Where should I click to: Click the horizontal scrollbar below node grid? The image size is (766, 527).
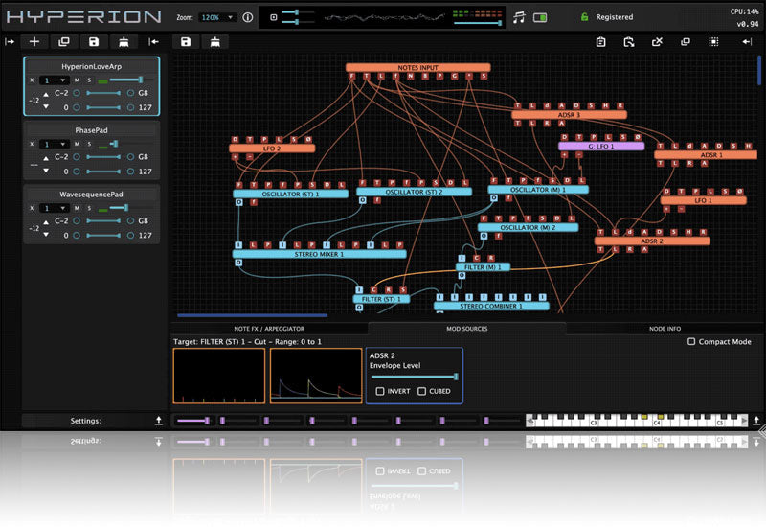click(252, 315)
